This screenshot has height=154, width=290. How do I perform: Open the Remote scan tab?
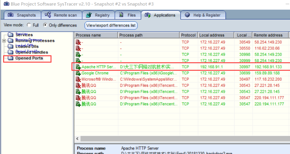[x=62, y=15]
